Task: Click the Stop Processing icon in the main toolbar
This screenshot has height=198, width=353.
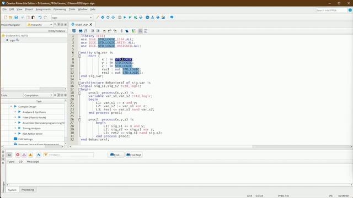Action: [x=120, y=17]
